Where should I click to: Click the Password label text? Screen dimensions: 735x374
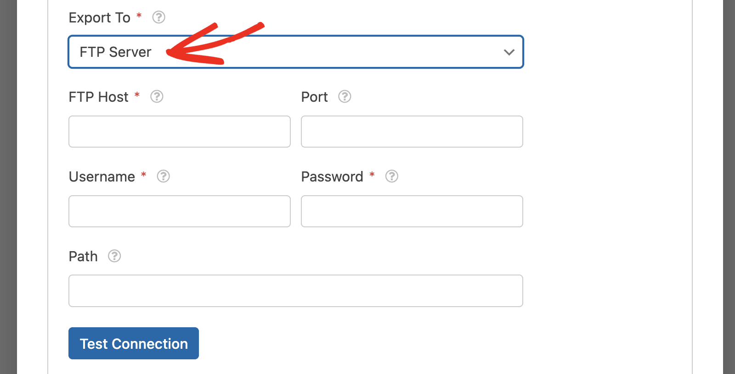point(332,177)
